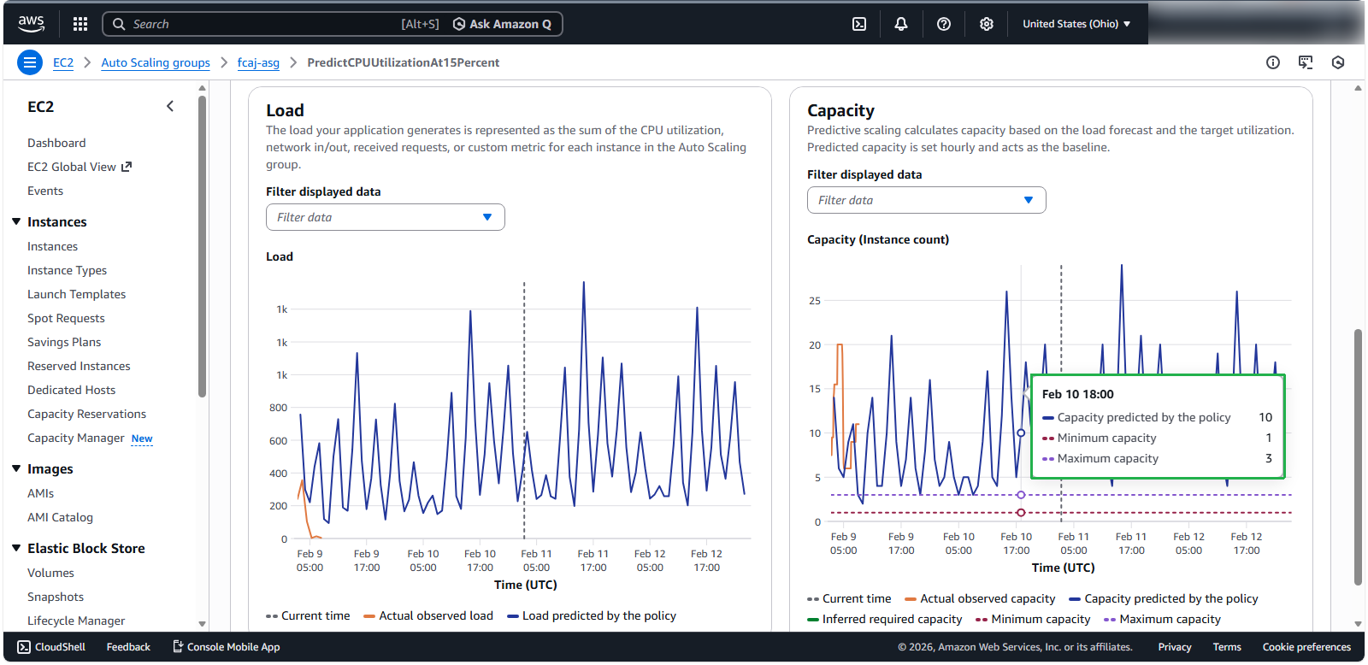The image size is (1368, 665).
Task: Open AMIs in the sidebar
Action: pos(40,493)
